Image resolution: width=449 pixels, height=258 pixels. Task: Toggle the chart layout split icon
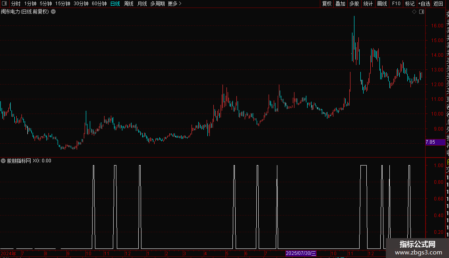[x=422, y=12]
